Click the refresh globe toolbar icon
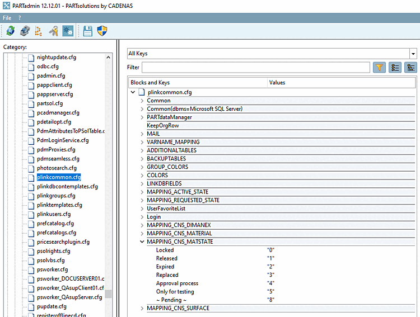Viewport: 420px width, 317px height. point(11,31)
